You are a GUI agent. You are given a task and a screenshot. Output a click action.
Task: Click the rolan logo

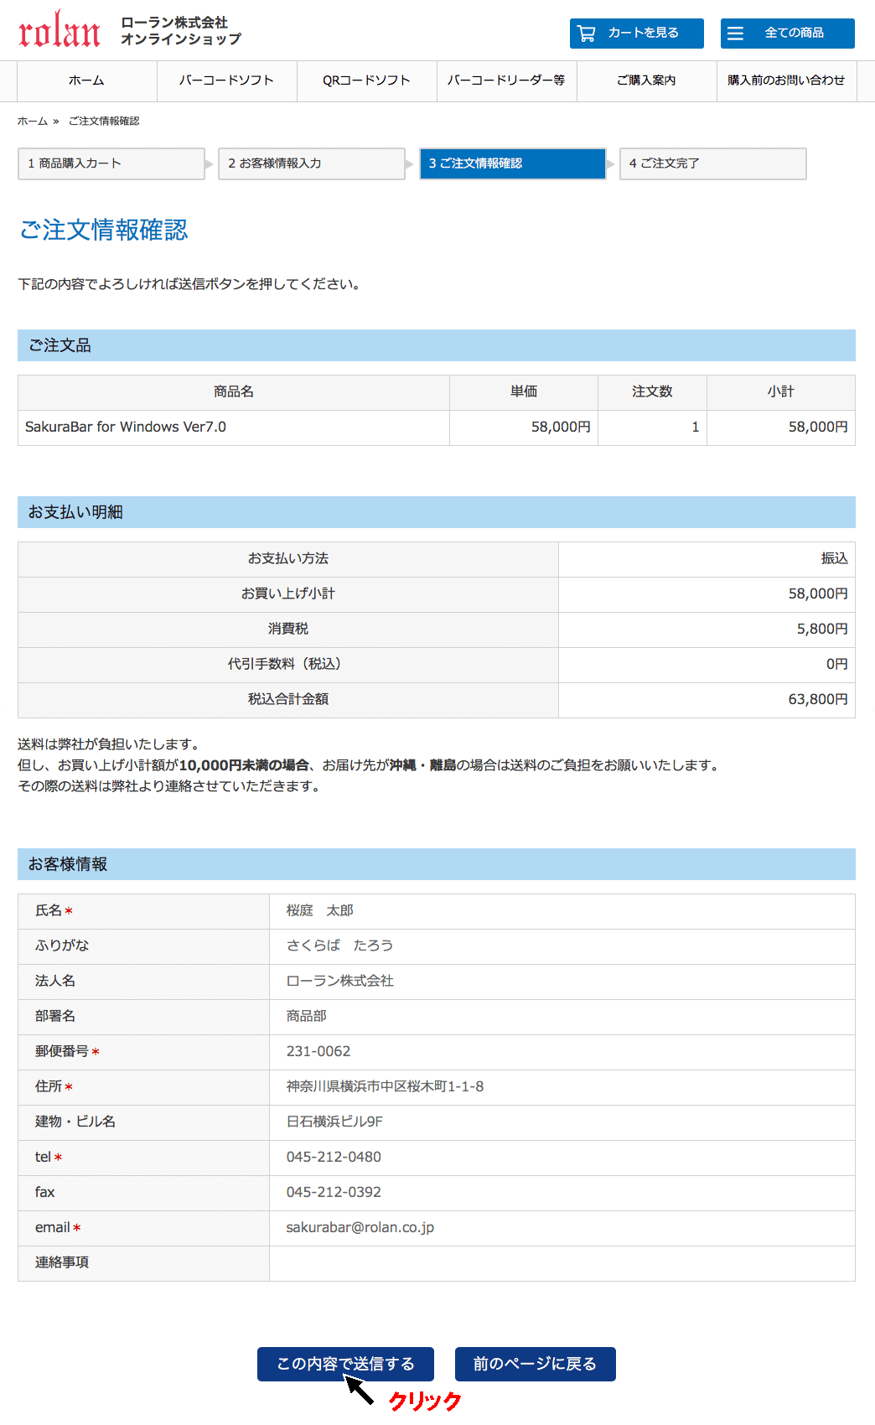59,30
